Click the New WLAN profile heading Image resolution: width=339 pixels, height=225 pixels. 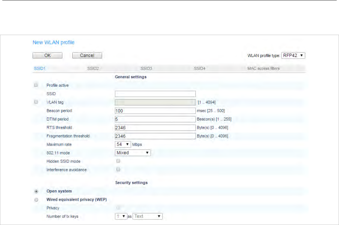click(x=53, y=42)
